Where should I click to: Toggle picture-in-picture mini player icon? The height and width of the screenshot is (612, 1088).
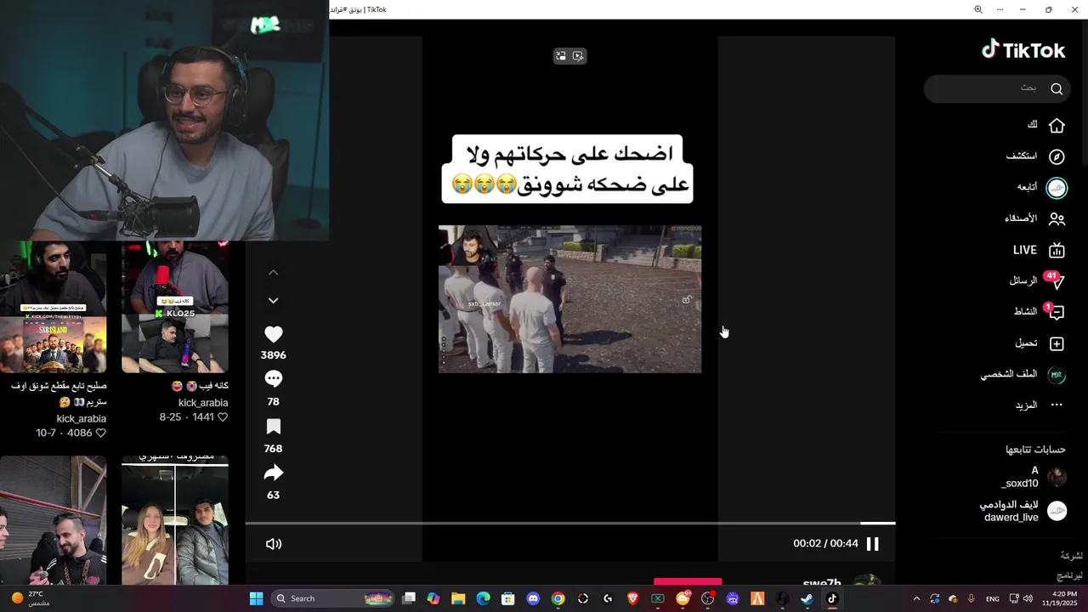(560, 56)
